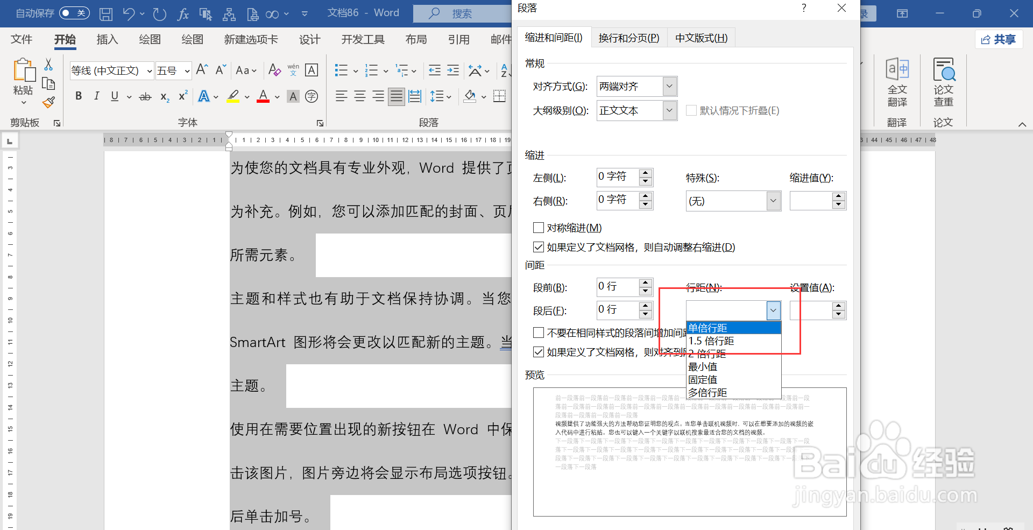This screenshot has width=1033, height=530.
Task: Center align text
Action: coord(360,96)
